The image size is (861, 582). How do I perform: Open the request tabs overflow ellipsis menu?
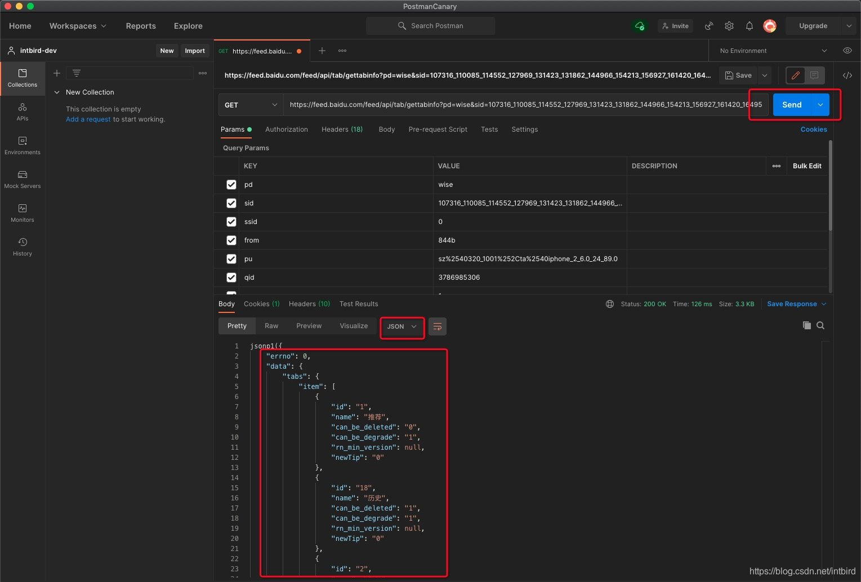coord(342,51)
